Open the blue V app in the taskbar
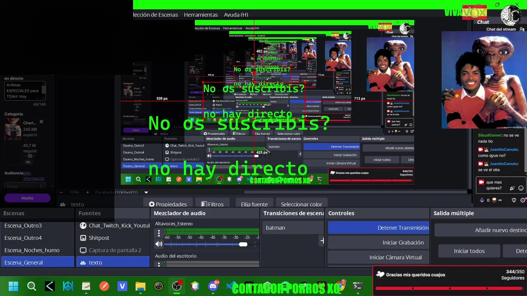527x296 pixels. (x=122, y=286)
